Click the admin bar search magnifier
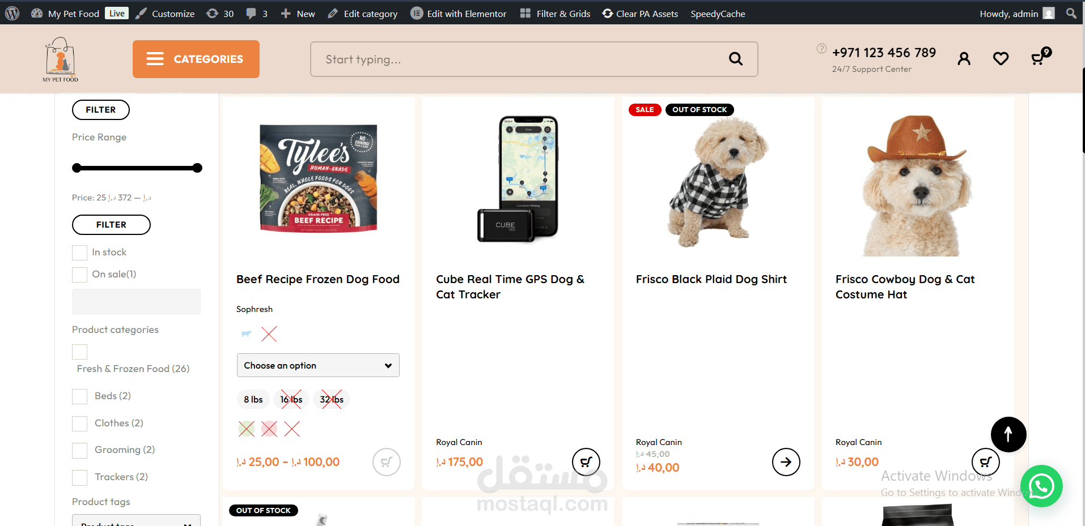 pyautogui.click(x=1071, y=13)
